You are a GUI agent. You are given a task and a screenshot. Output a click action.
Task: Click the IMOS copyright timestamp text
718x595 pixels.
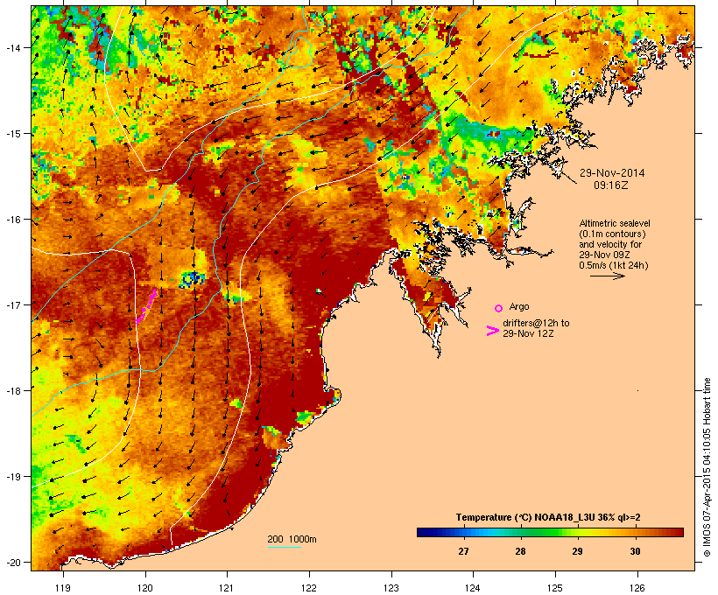[x=707, y=467]
